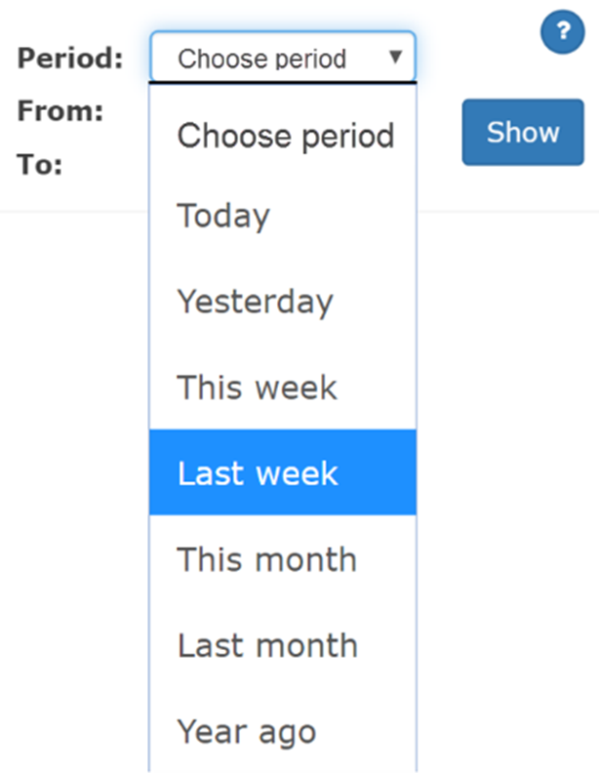Choose 'This month' as the period
This screenshot has width=599, height=773.
[266, 559]
